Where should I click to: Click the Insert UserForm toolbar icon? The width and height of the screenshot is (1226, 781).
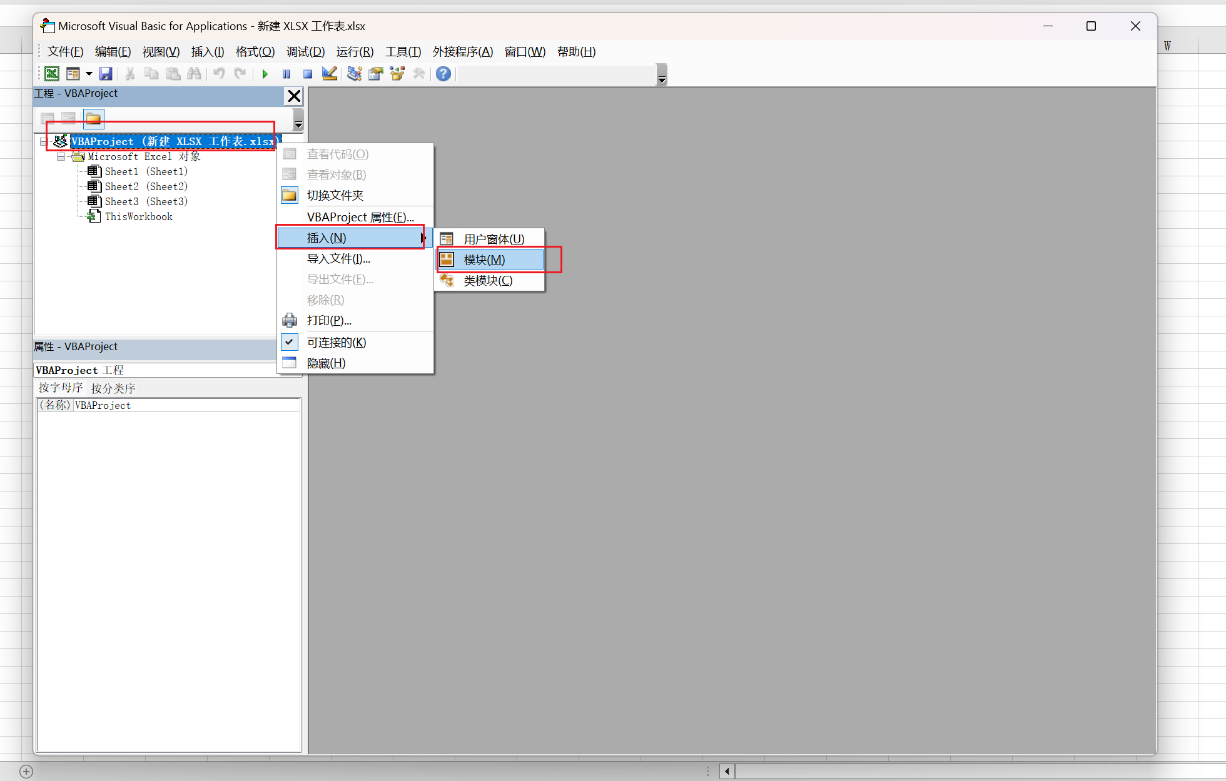(x=73, y=74)
